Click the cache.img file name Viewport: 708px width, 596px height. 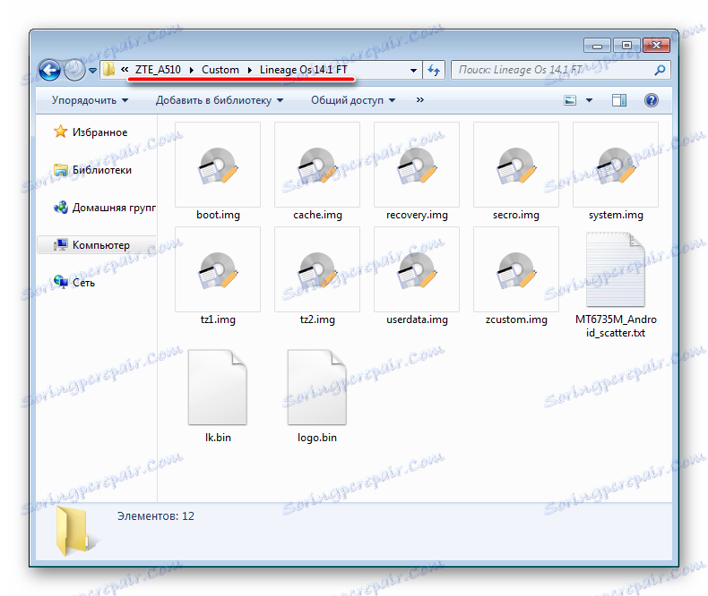(x=317, y=215)
